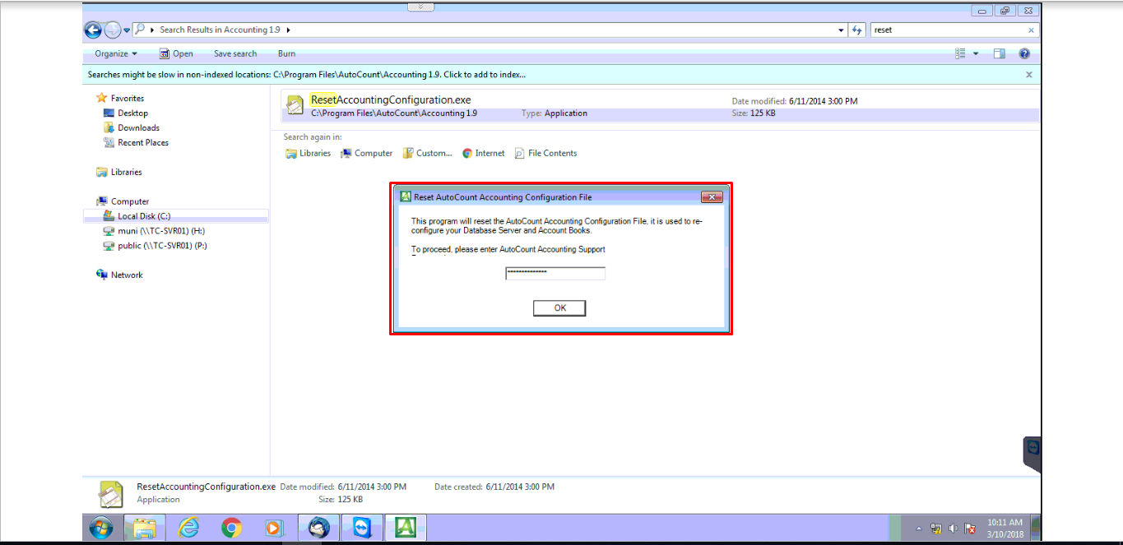1123x545 pixels.
Task: Open Thunderbird mail from the taskbar
Action: [x=319, y=528]
